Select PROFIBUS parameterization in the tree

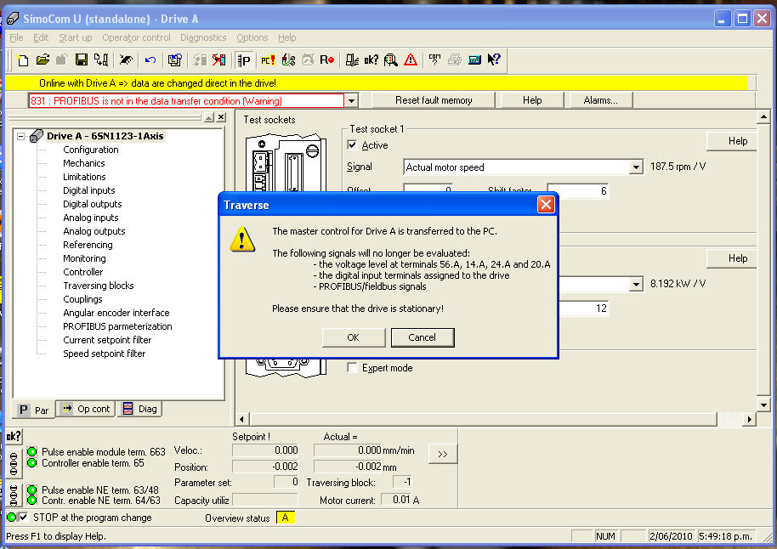coord(117,326)
